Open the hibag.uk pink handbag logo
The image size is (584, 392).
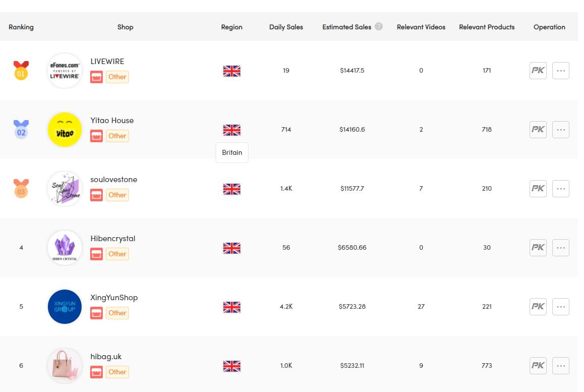[65, 366]
